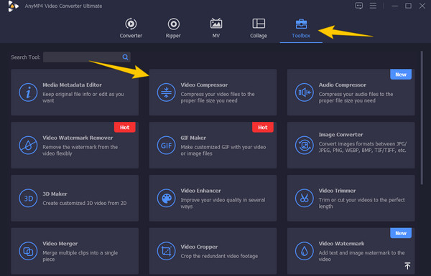Viewport: 431px width, 276px height.
Task: Click the Video Trimmer scissors icon
Action: coord(305,198)
